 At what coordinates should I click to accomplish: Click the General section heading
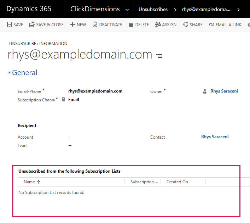(x=25, y=73)
